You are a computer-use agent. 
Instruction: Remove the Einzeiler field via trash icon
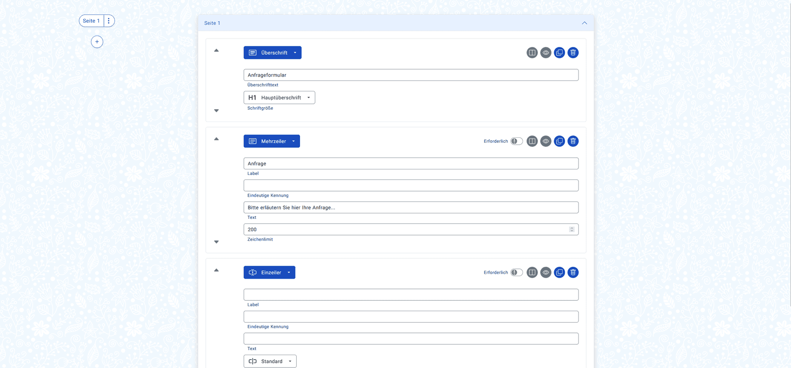pyautogui.click(x=573, y=273)
